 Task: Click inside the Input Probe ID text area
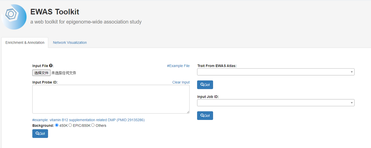(x=111, y=99)
